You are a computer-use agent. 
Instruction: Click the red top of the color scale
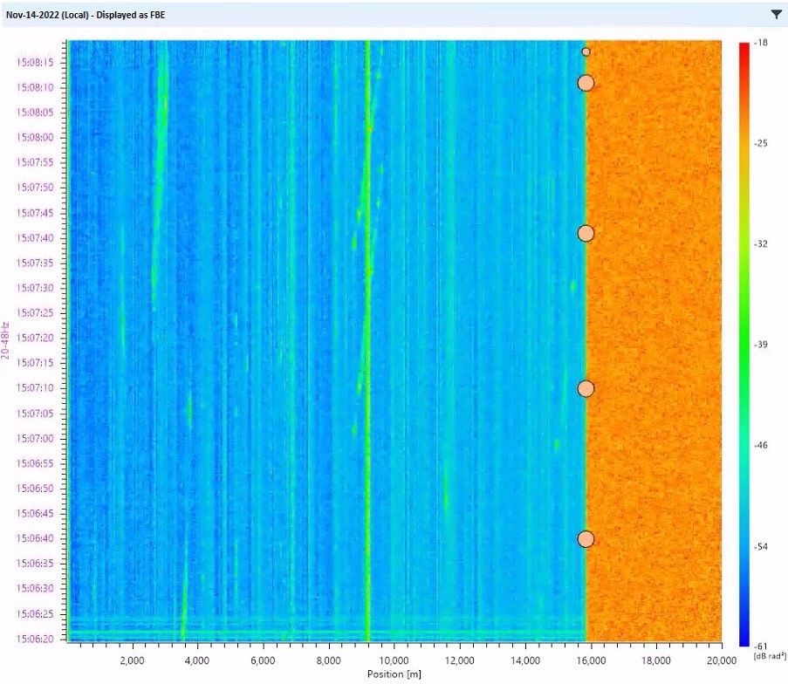[744, 48]
